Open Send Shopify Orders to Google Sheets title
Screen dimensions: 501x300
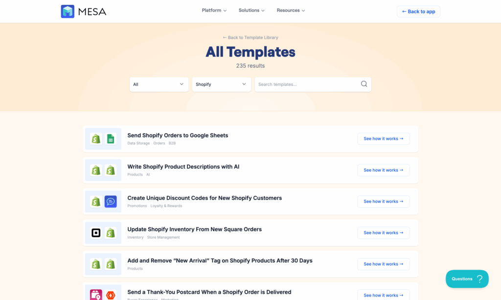point(178,135)
